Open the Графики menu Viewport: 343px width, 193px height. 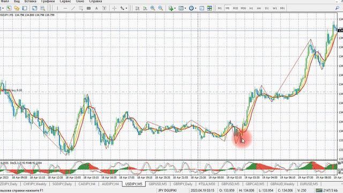(48, 1)
